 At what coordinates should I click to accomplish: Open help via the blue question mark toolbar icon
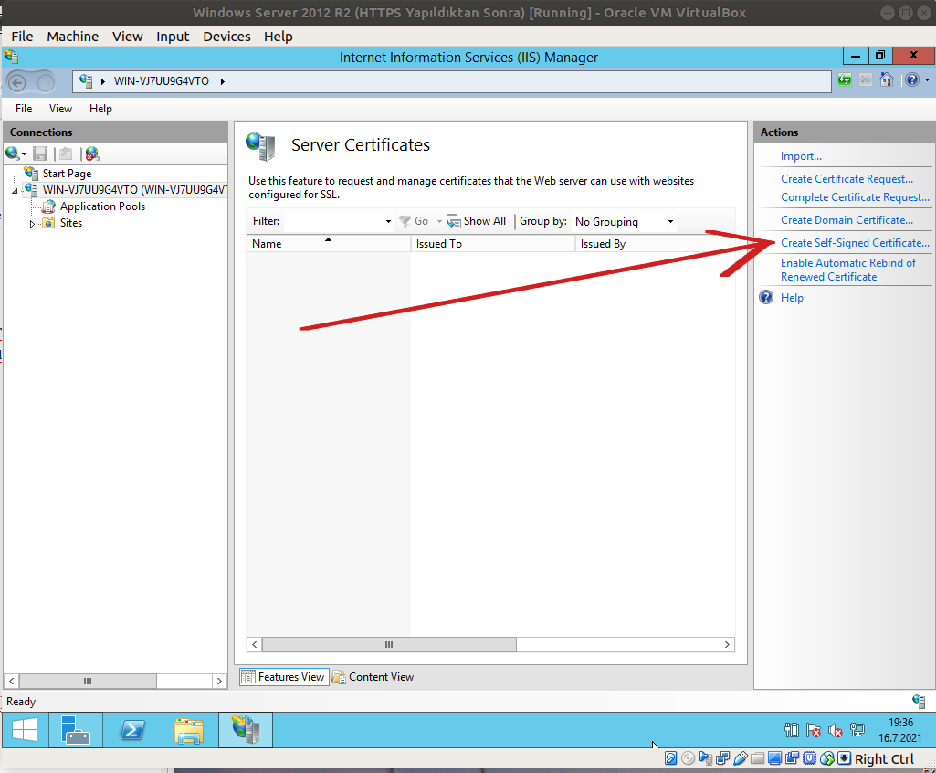(x=911, y=80)
